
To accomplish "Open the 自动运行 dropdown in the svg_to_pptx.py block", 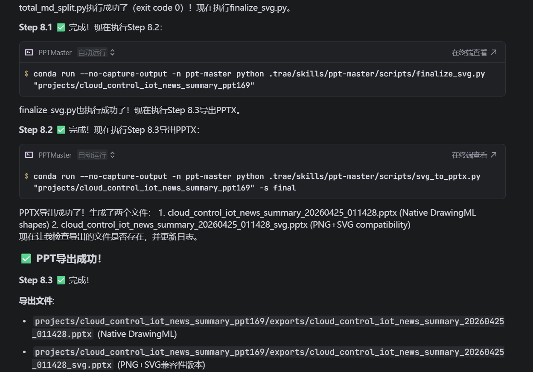I will pos(96,155).
